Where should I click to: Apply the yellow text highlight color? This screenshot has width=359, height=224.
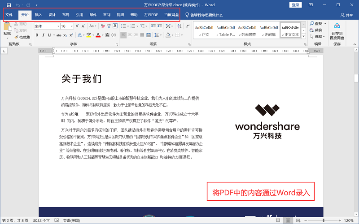88,35
